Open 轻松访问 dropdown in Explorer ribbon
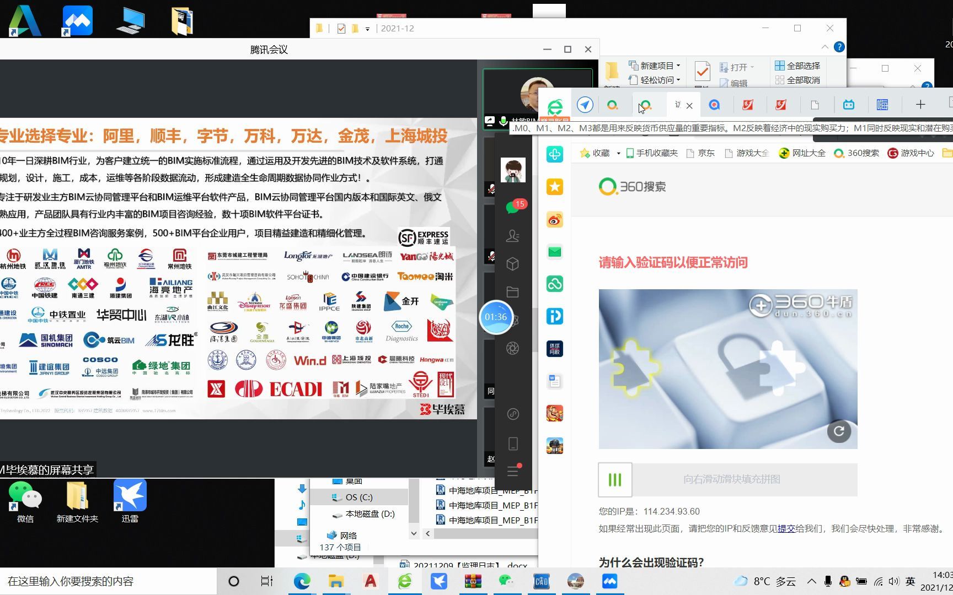Screen dimensions: 953x595 (x=655, y=80)
